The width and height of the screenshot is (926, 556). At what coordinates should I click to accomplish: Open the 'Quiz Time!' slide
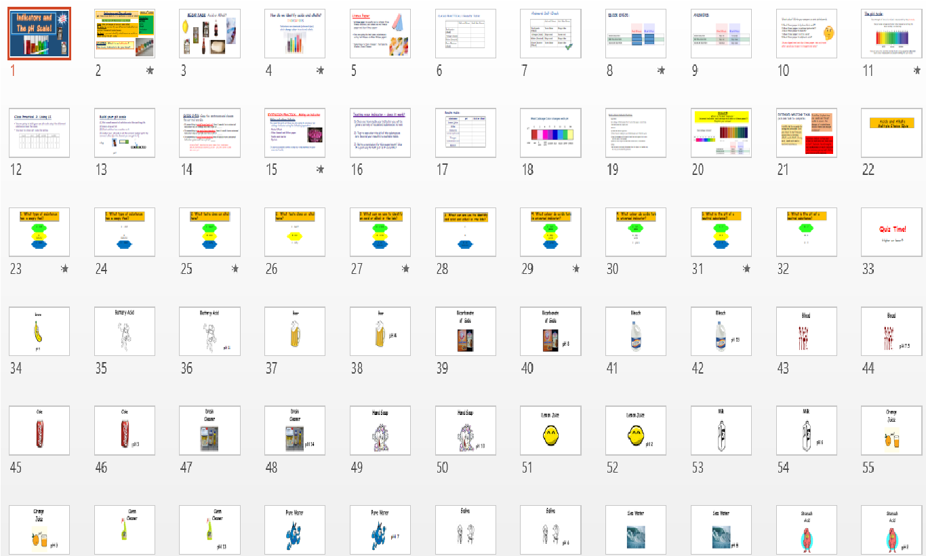[891, 232]
